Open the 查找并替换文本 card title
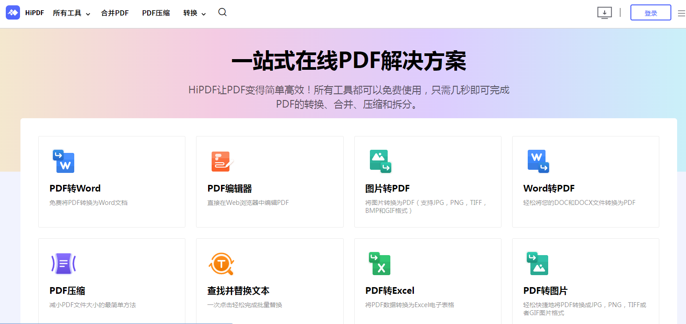This screenshot has width=686, height=324. click(238, 291)
